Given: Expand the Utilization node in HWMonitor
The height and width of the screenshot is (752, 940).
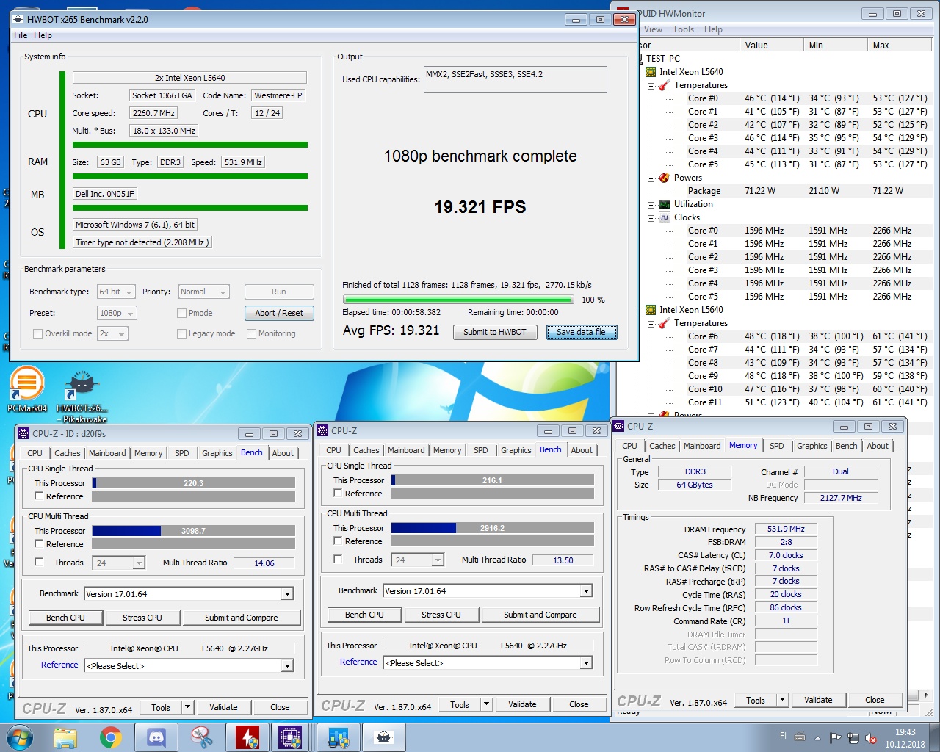Looking at the screenshot, I should [x=651, y=205].
